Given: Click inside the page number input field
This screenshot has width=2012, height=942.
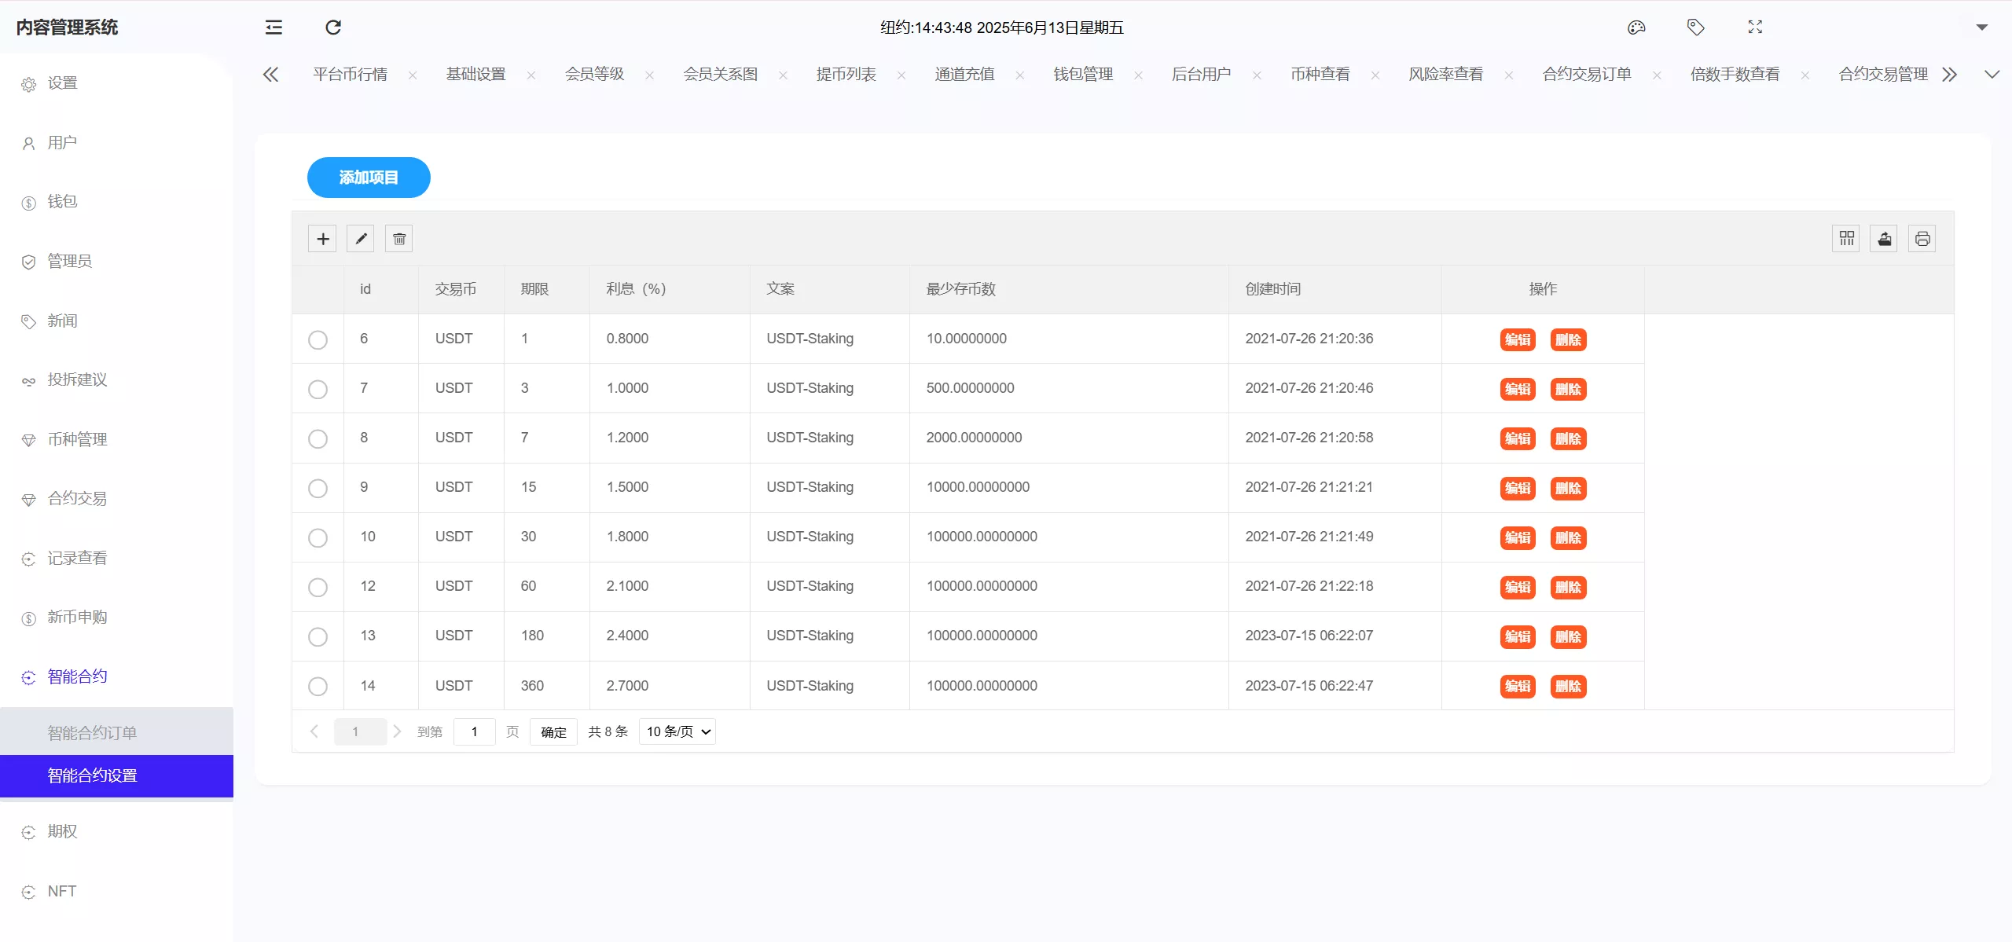Looking at the screenshot, I should tap(475, 731).
